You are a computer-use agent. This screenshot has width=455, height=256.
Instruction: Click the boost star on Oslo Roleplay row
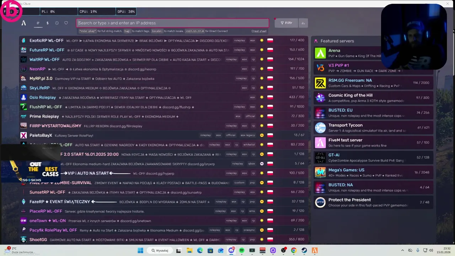(x=262, y=97)
